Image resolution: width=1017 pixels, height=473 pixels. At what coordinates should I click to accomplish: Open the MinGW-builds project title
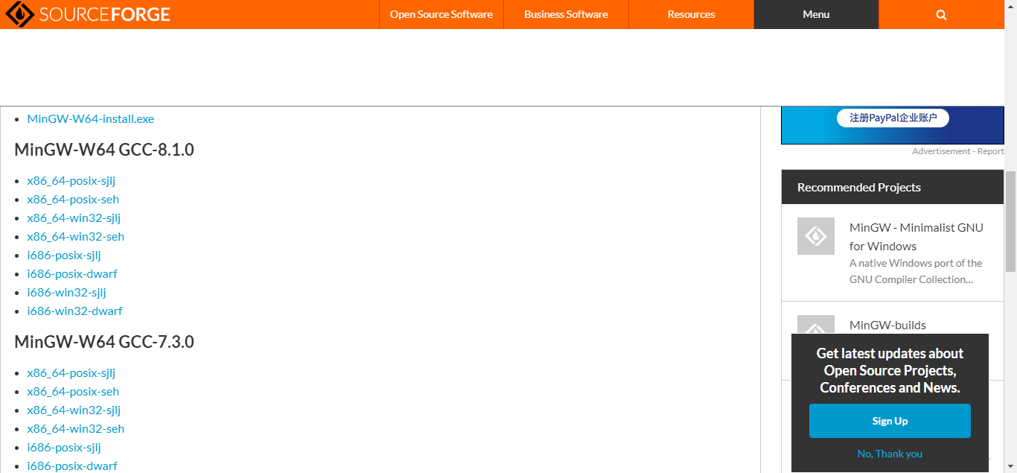pyautogui.click(x=887, y=325)
